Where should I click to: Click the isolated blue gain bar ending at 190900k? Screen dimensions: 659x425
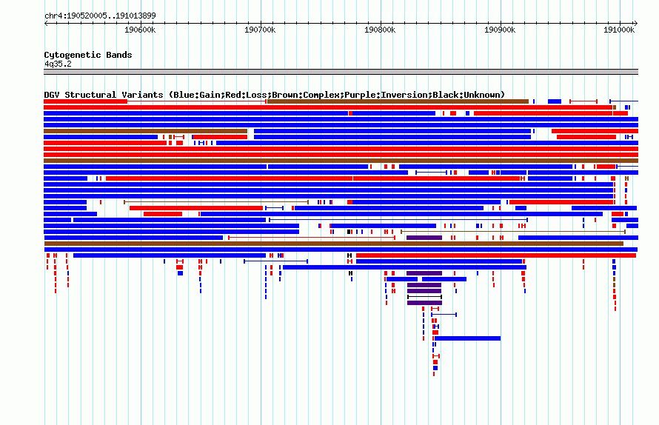pyautogui.click(x=467, y=338)
